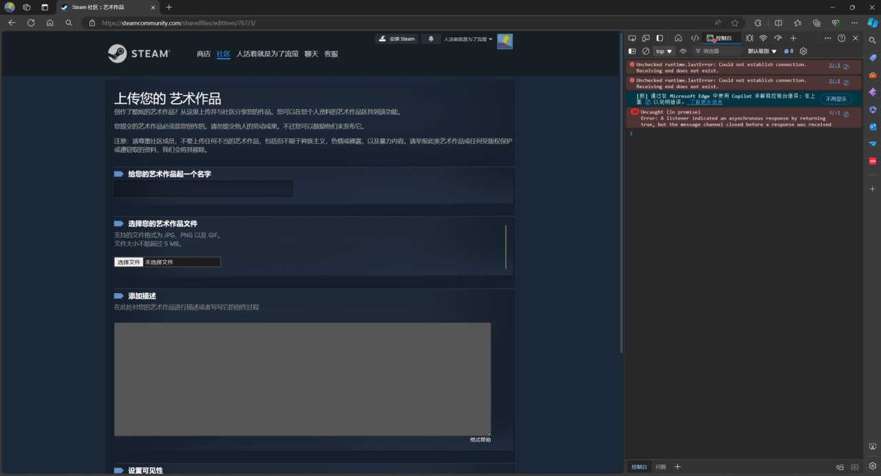Open the 商店 menu in the Steam header
The height and width of the screenshot is (476, 881).
pos(204,53)
